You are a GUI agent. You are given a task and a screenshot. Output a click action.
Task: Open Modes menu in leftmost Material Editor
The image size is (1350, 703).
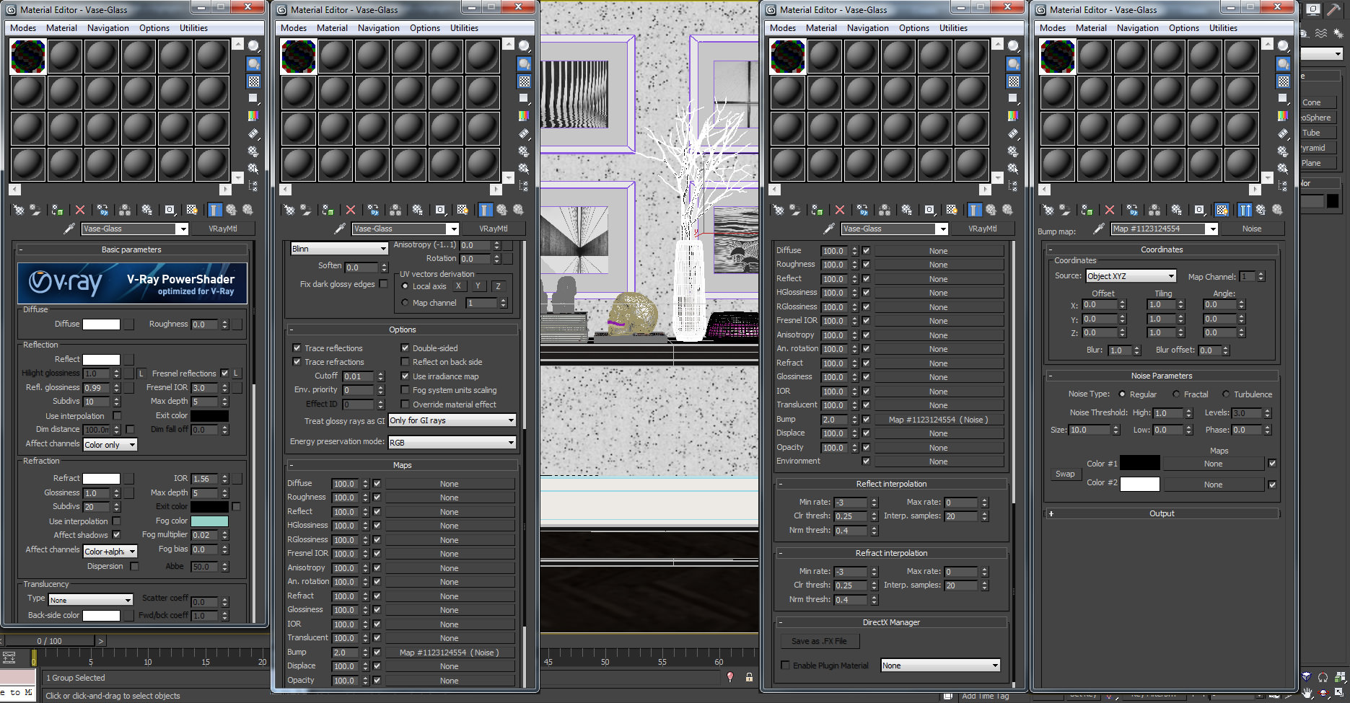tap(23, 28)
